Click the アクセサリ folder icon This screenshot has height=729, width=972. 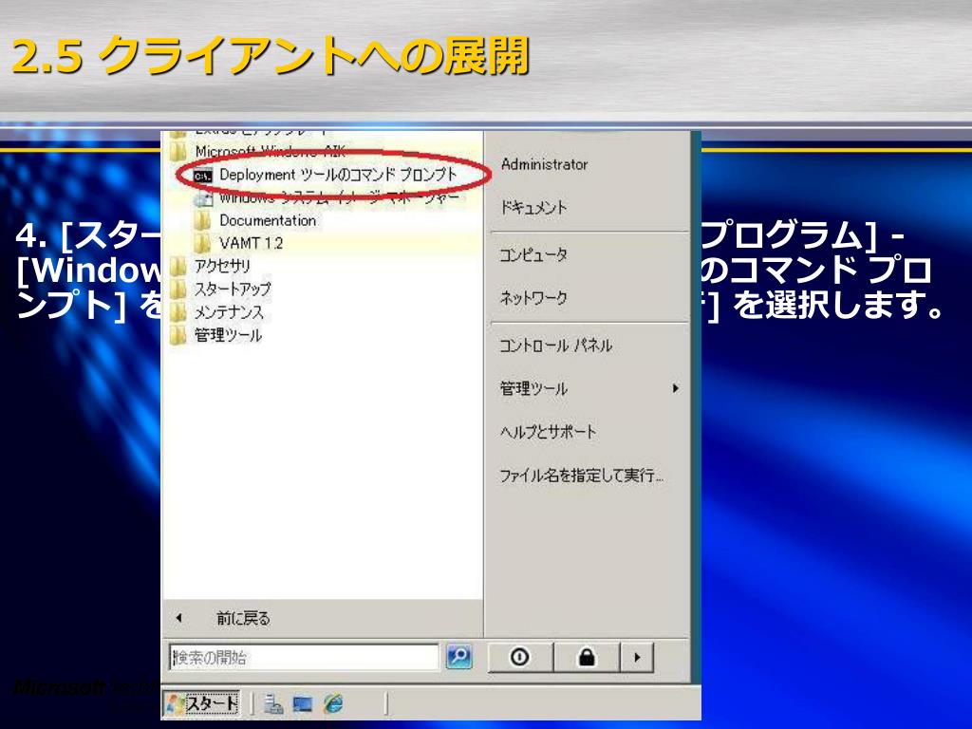pos(178,267)
